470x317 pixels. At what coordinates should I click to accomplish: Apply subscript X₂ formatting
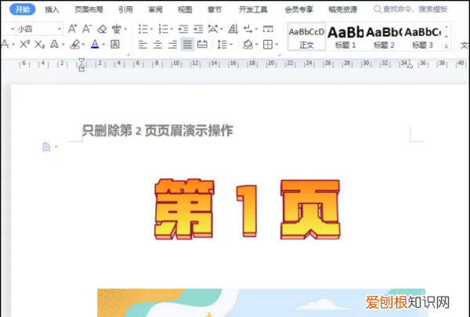point(40,45)
